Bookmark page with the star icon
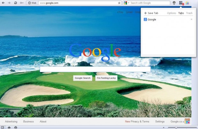The height and width of the screenshot is (129, 198). pyautogui.click(x=119, y=3)
